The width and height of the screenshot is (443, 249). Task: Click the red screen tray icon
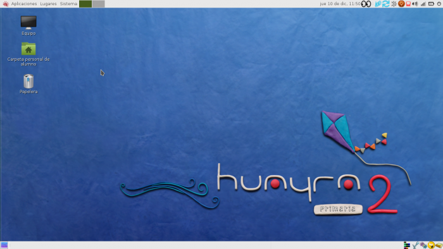(x=408, y=4)
